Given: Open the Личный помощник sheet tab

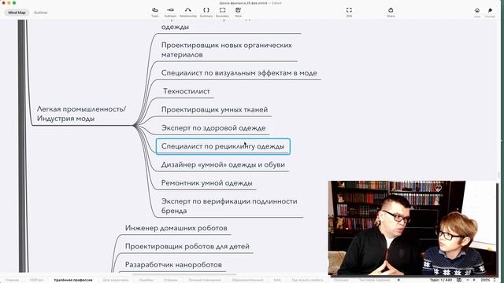Looking at the screenshot, I should pos(205,280).
